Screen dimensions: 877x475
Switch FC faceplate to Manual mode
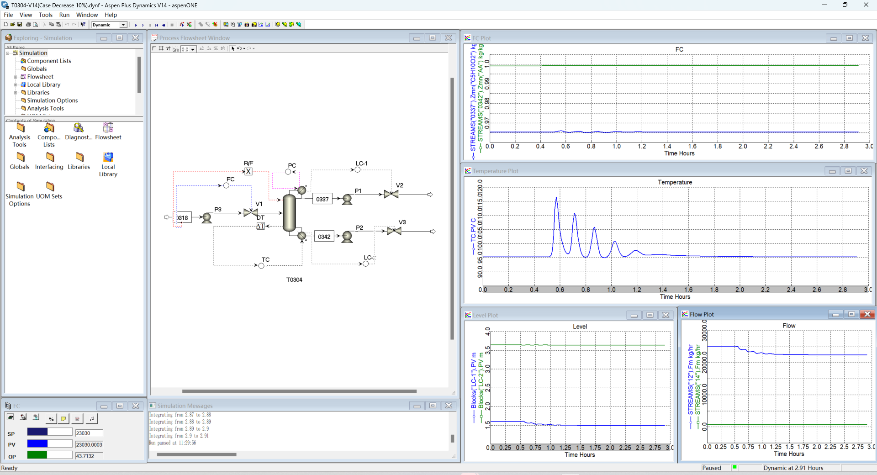click(x=23, y=417)
